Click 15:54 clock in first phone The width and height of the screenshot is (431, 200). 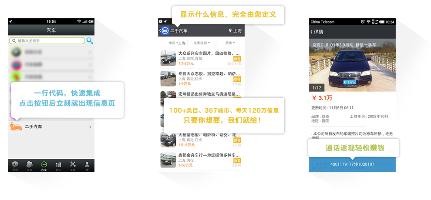point(51,21)
